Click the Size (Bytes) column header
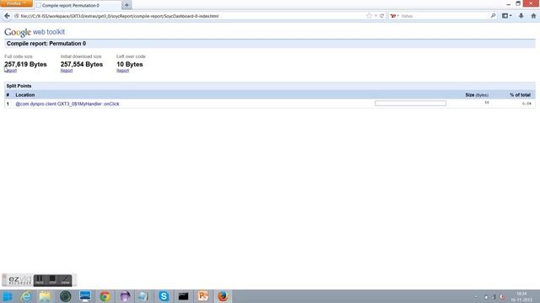 477,95
